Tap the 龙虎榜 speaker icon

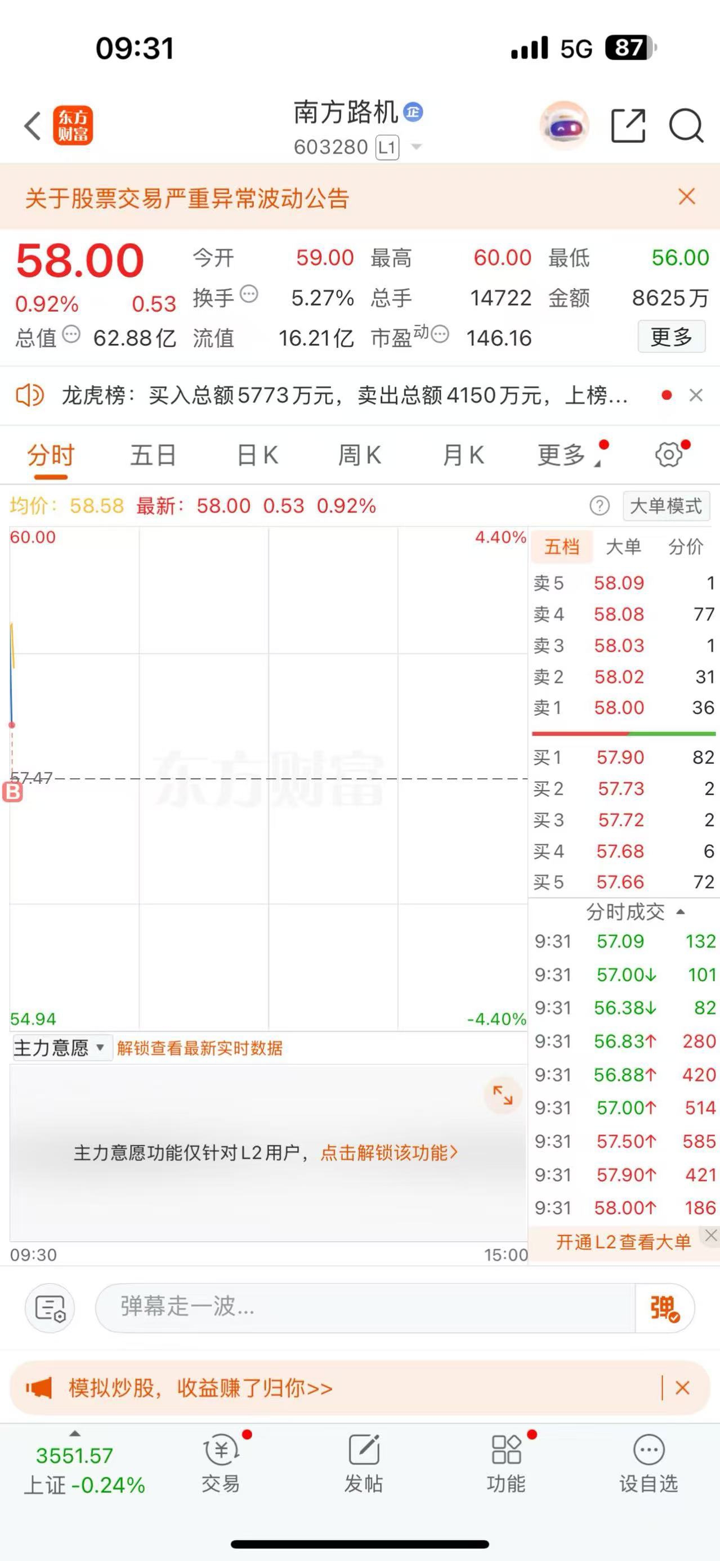(x=30, y=396)
